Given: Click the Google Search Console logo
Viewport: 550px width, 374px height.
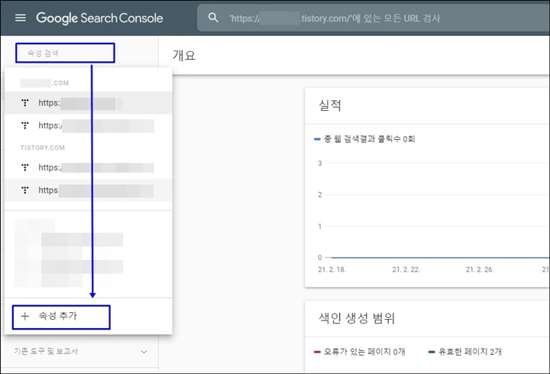Looking at the screenshot, I should pyautogui.click(x=99, y=18).
